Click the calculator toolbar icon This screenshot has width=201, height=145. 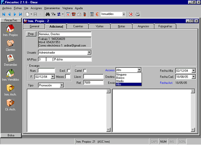92,14
